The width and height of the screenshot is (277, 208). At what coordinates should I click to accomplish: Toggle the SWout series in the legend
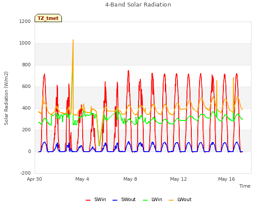click(x=124, y=200)
